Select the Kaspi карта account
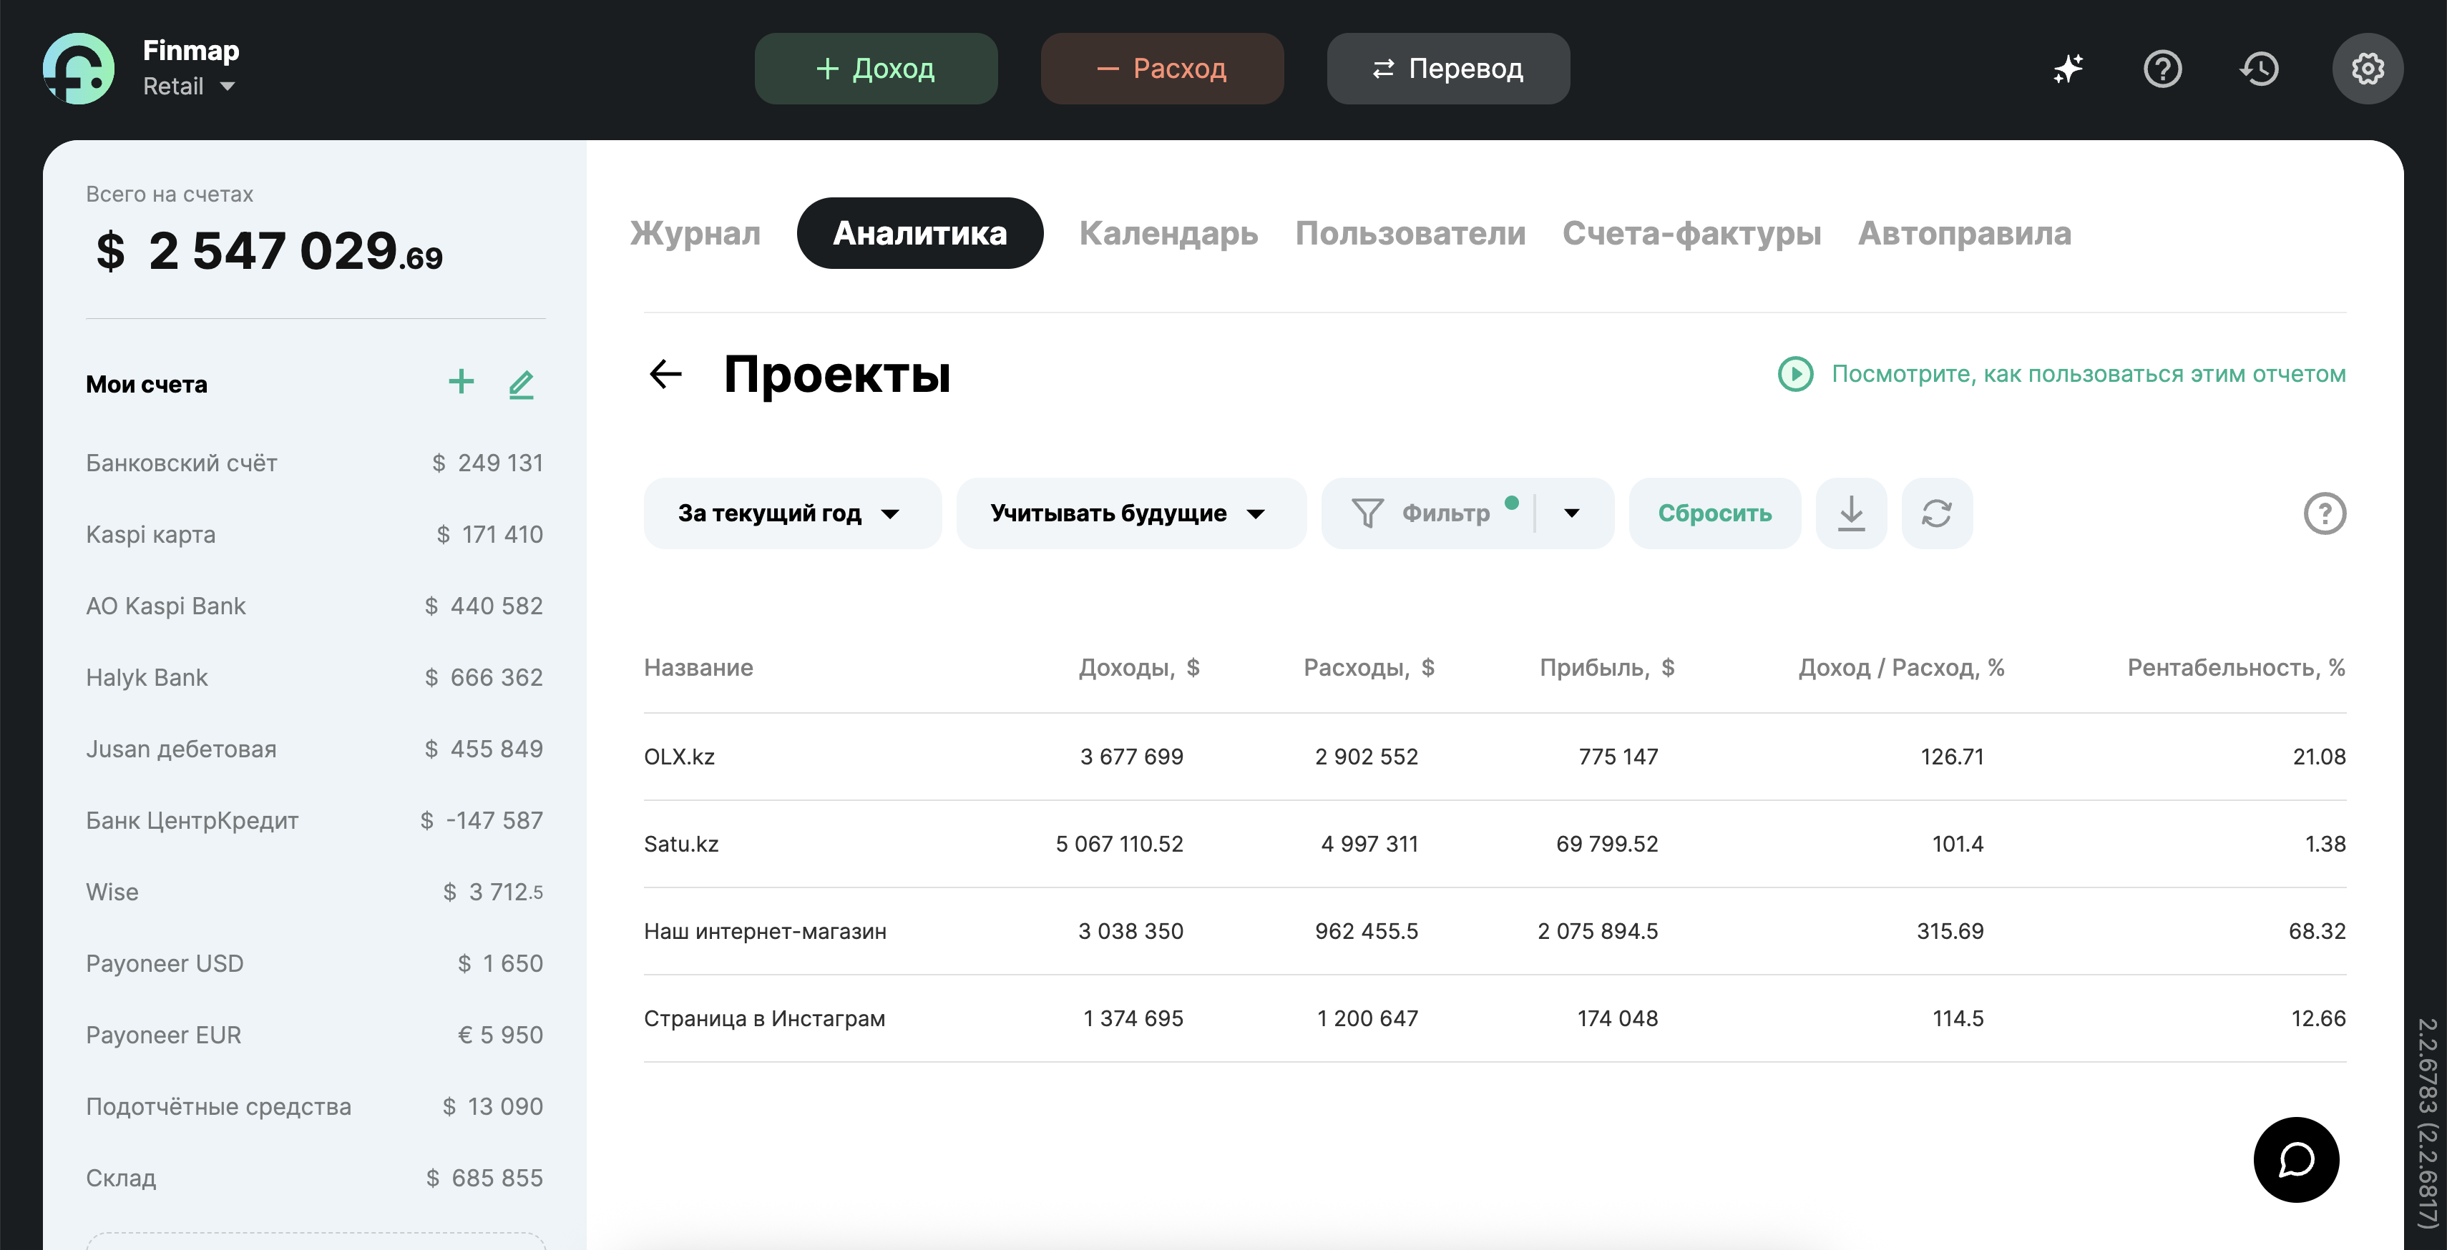Screen dimensions: 2447x1250 click(314, 534)
